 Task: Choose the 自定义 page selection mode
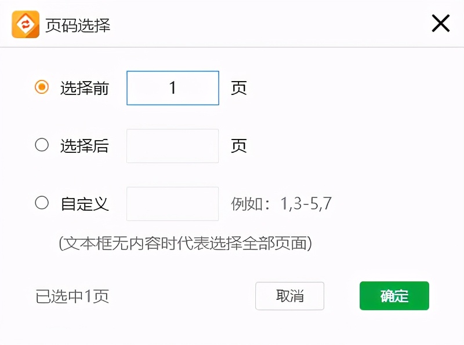(42, 203)
